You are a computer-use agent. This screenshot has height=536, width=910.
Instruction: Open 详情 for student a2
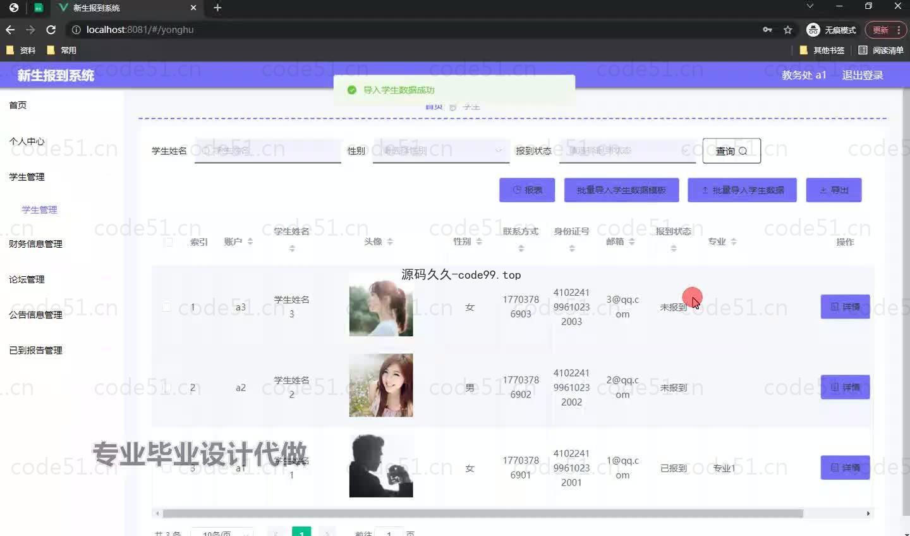(845, 387)
